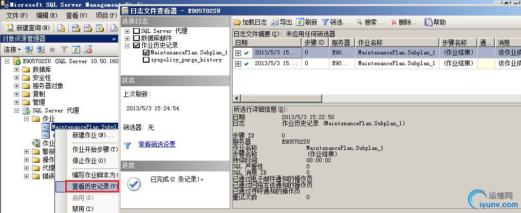Click the 数据库 folder icon
The image size is (521, 213).
[x=26, y=69]
